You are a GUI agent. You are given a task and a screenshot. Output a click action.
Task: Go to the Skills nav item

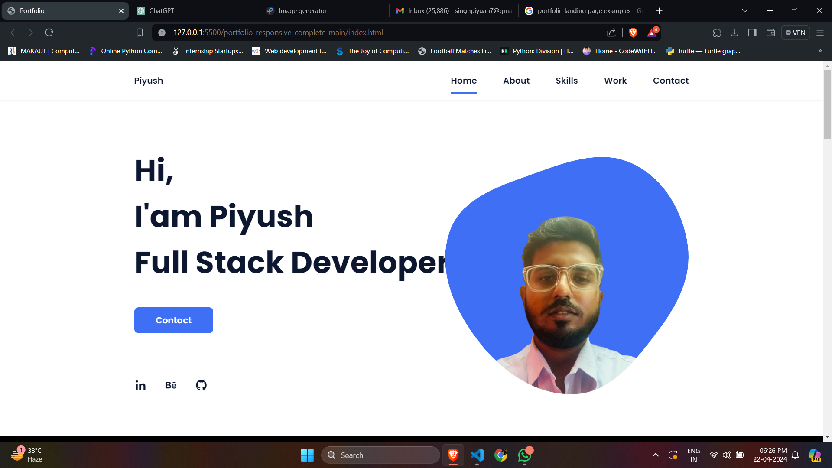pos(567,81)
